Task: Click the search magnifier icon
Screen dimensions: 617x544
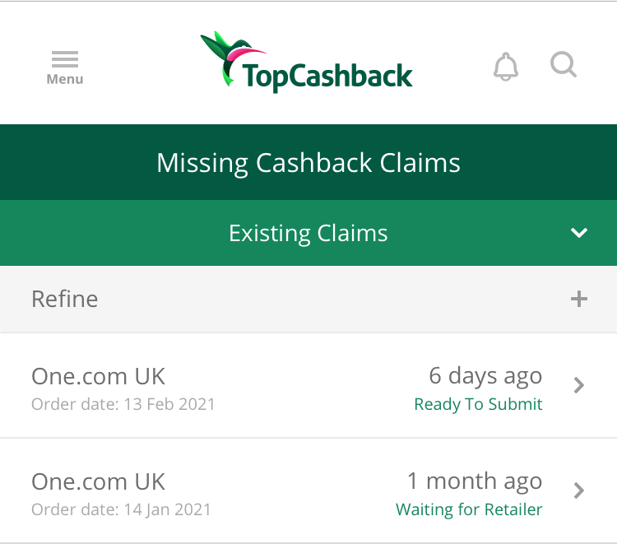Action: [x=564, y=64]
